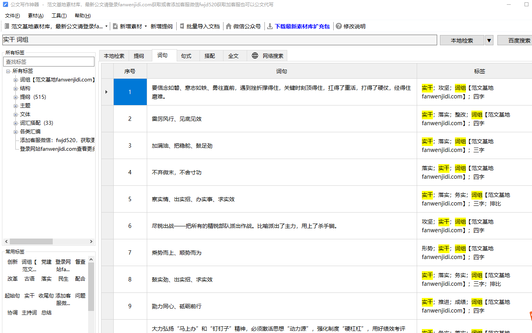Click the 标签 column header
The height and width of the screenshot is (333, 532).
pos(475,71)
